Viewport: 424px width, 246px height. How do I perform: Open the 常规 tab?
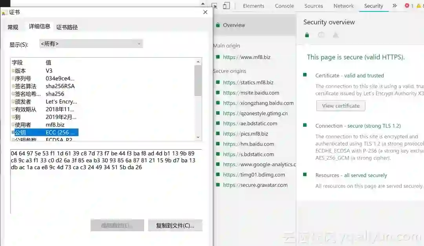coord(13,27)
